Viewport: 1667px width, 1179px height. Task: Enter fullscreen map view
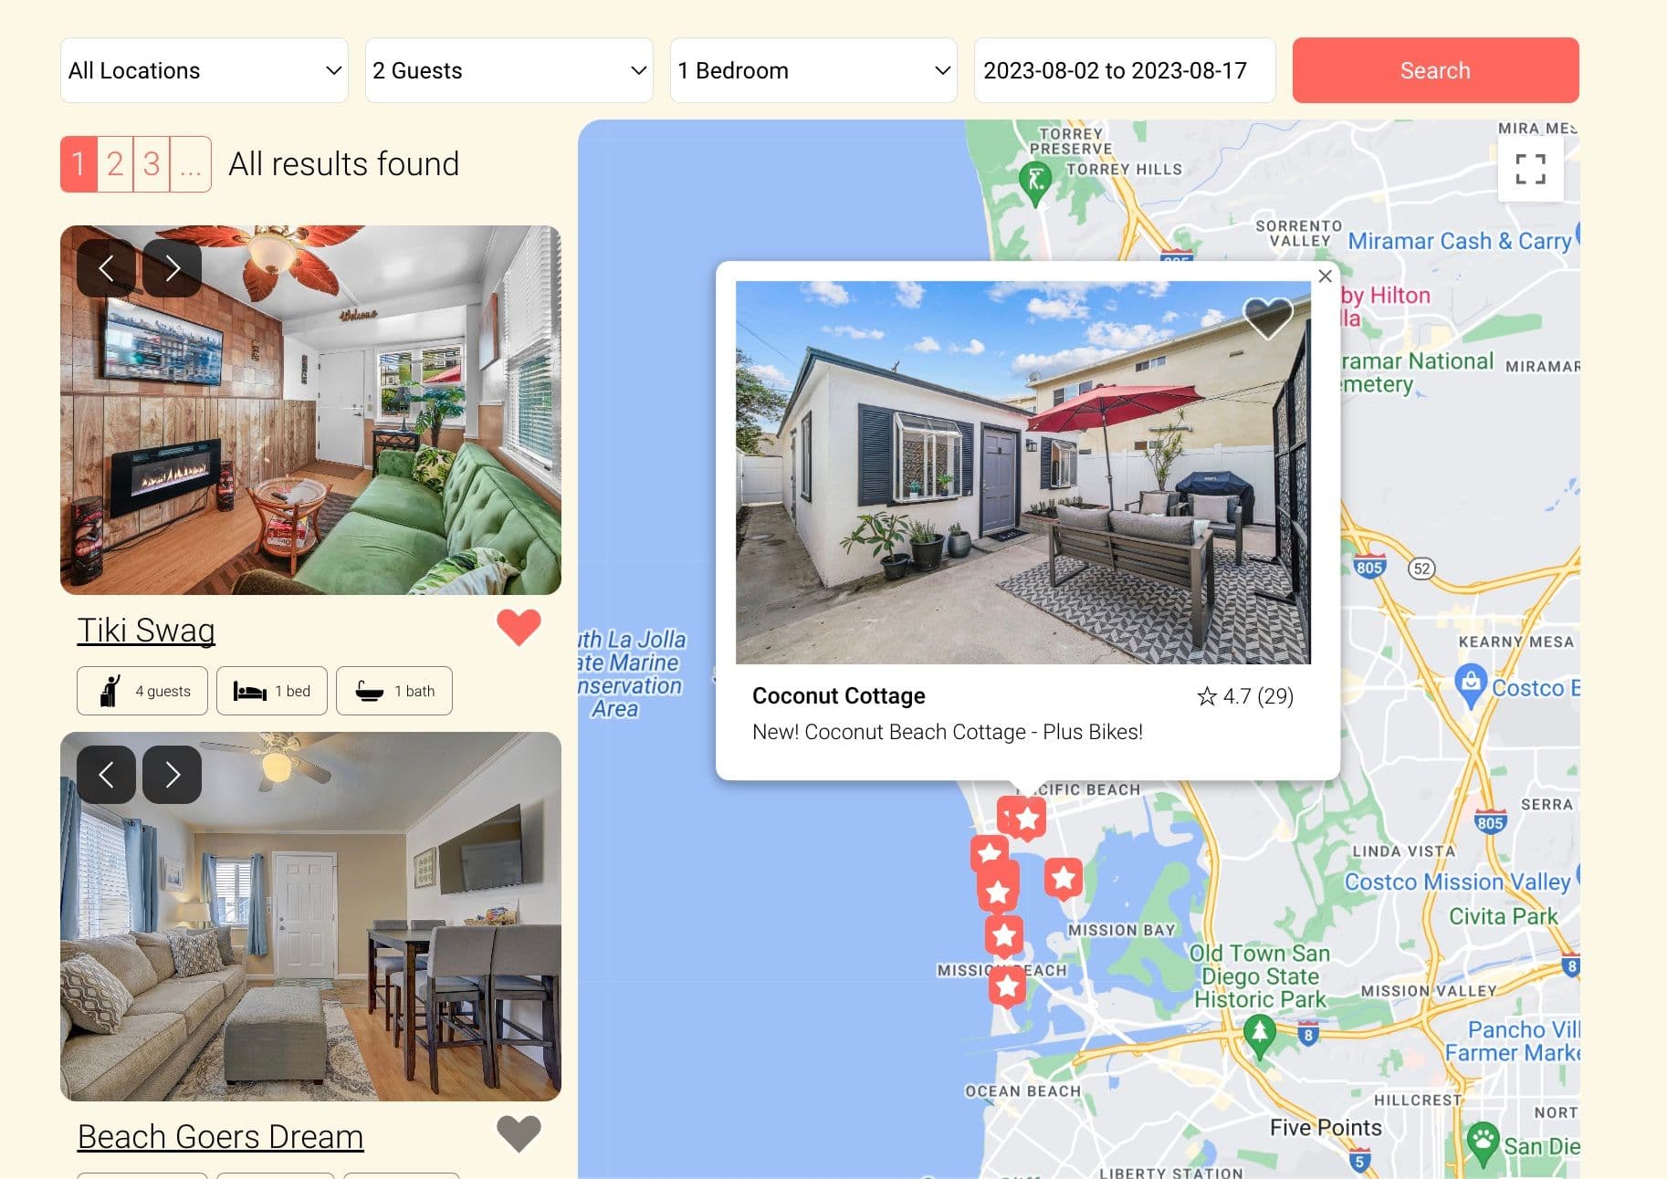pos(1530,170)
